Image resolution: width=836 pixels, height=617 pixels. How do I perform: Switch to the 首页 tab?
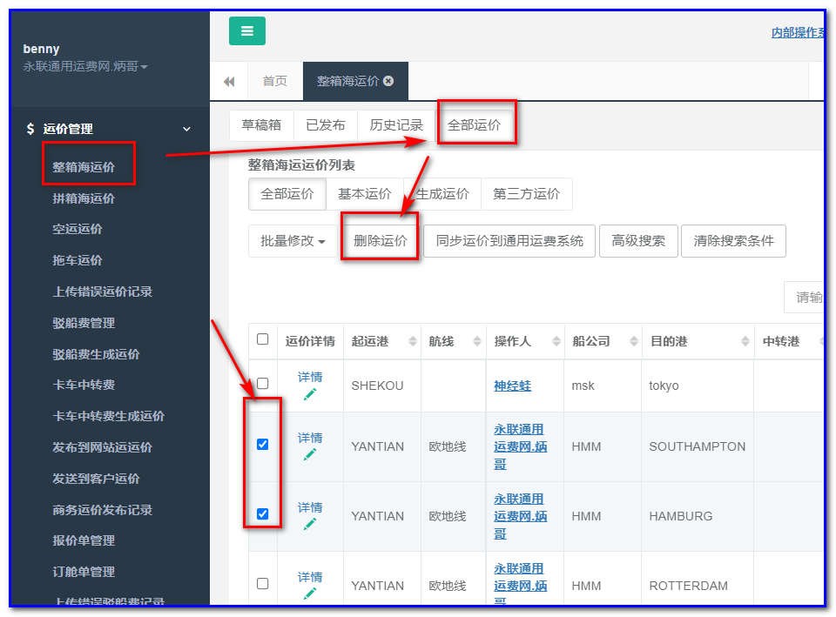274,81
